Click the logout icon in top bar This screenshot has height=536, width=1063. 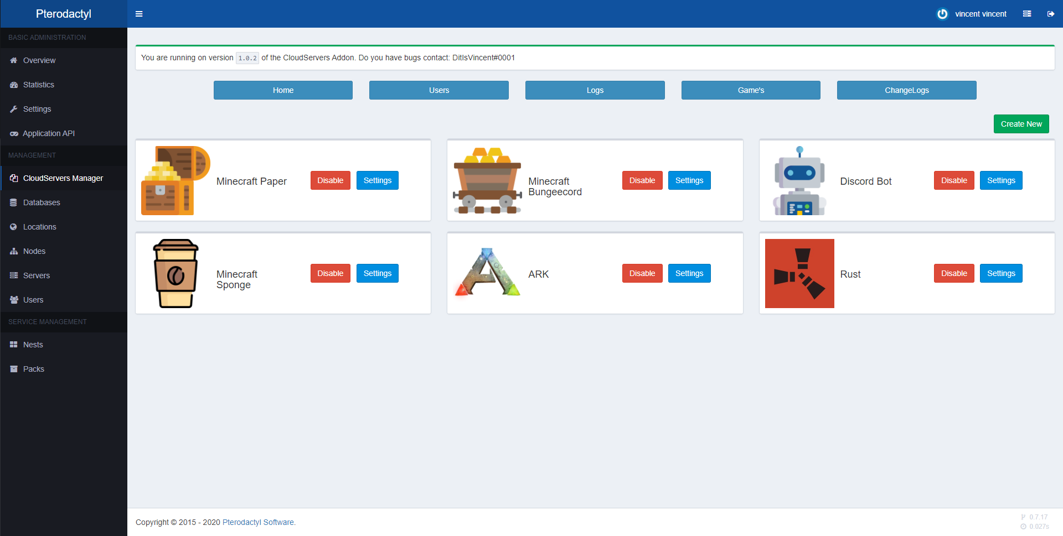coord(1050,14)
